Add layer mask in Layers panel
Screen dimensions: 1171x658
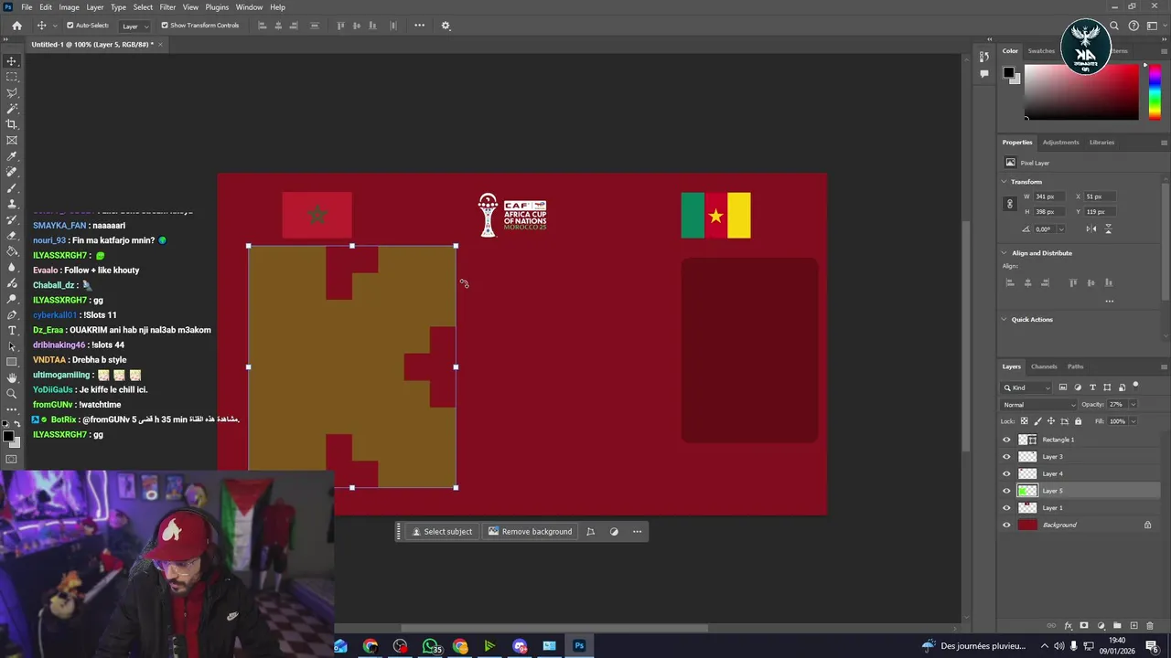point(1084,626)
